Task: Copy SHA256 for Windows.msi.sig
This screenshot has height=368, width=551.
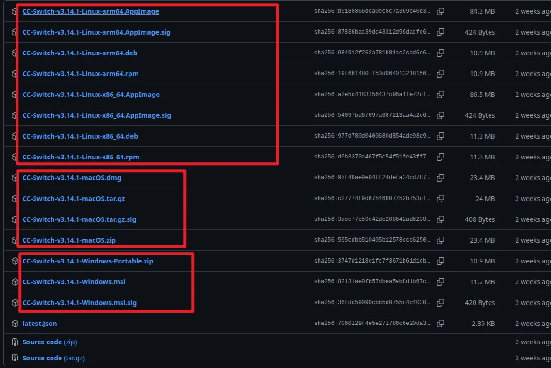Action: click(440, 302)
